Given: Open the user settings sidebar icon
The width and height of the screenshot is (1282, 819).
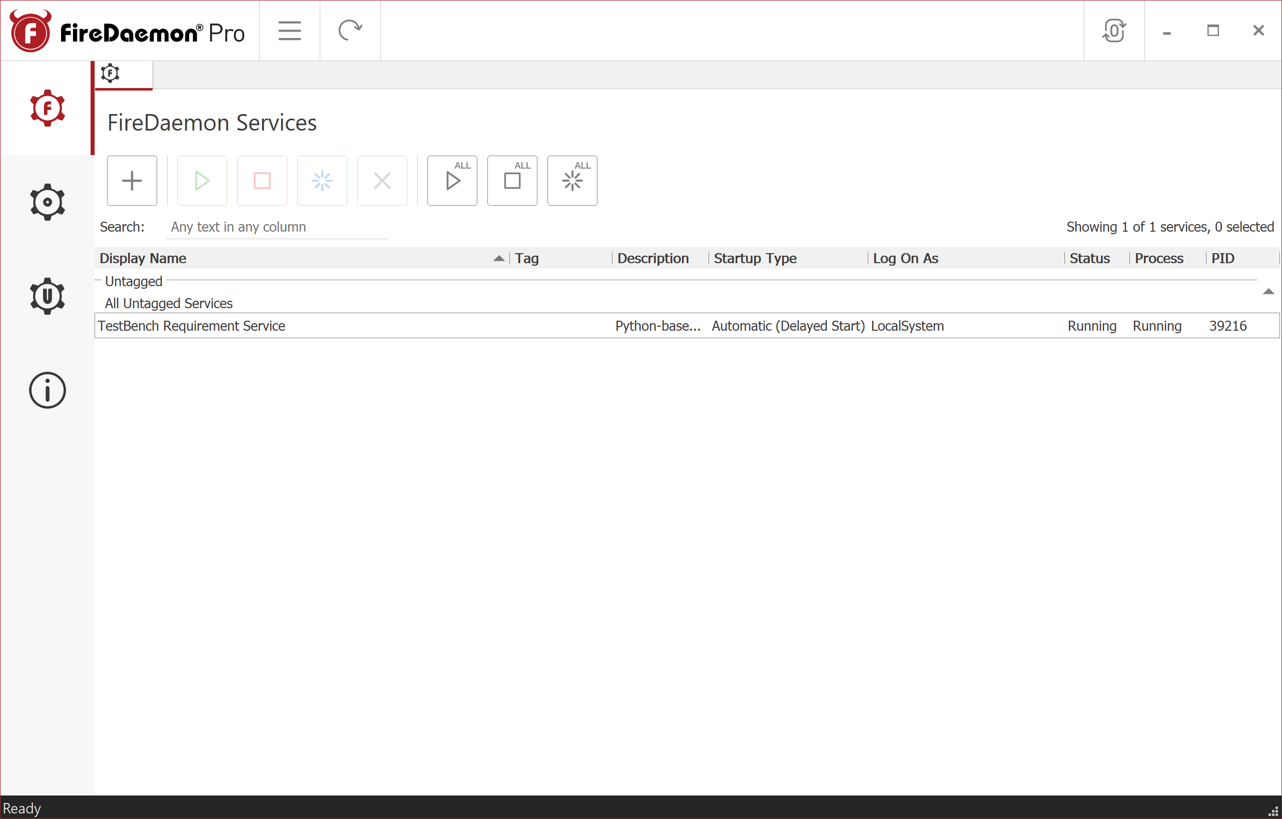Looking at the screenshot, I should pos(48,296).
